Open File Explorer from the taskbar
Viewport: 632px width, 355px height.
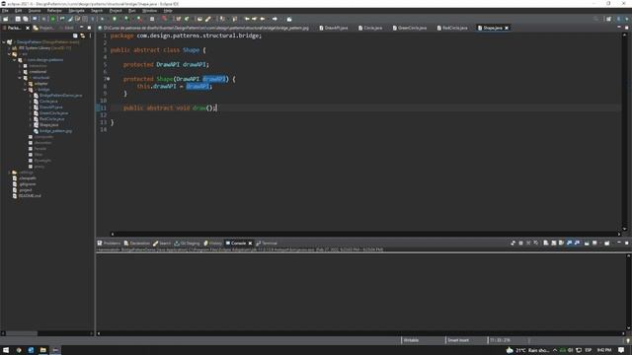coord(42,350)
